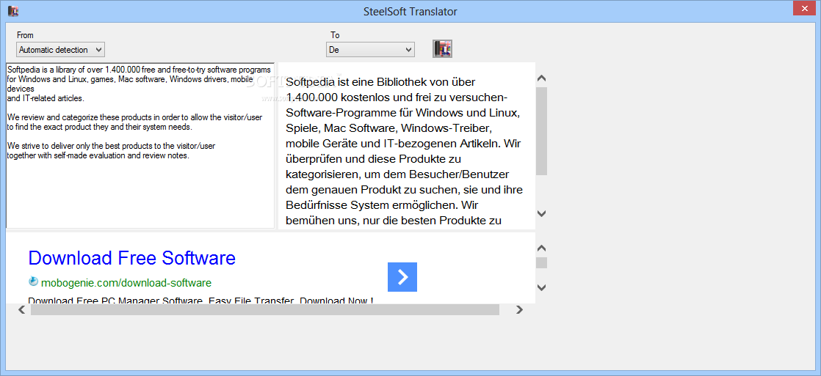Click horizontal scrollbar right arrow

[x=519, y=310]
